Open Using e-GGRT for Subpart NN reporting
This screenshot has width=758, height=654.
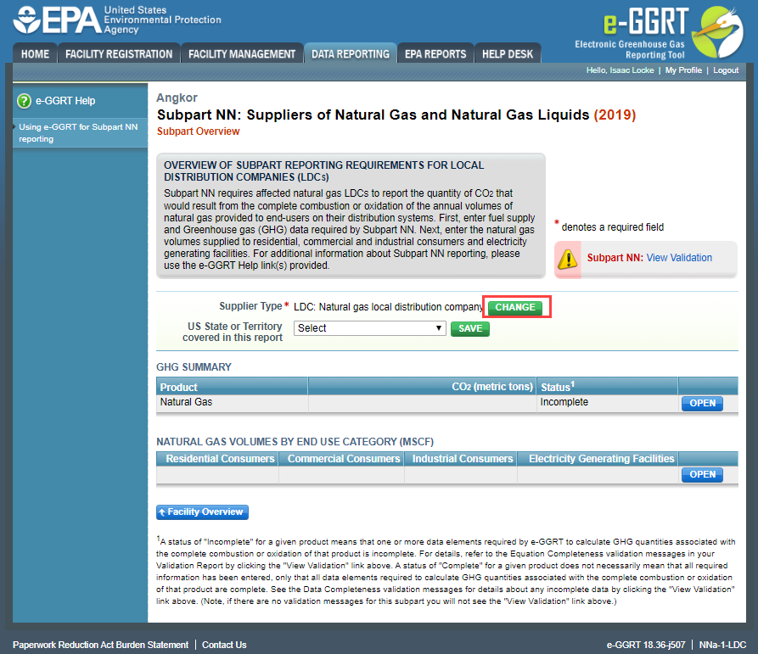pyautogui.click(x=78, y=133)
